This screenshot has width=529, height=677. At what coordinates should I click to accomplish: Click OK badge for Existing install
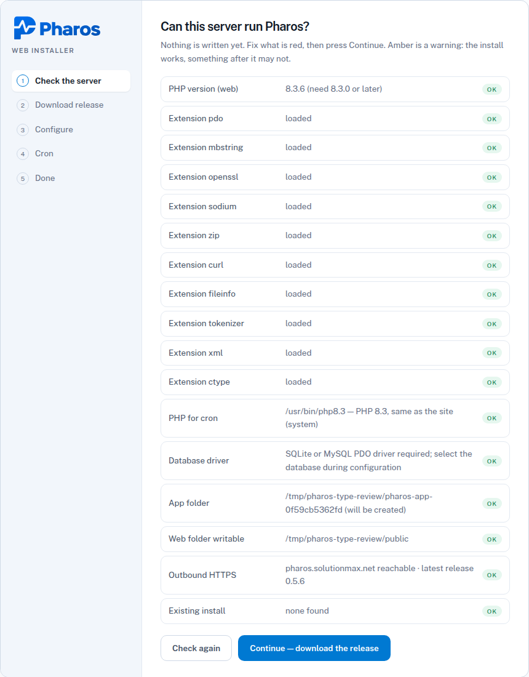pos(492,611)
